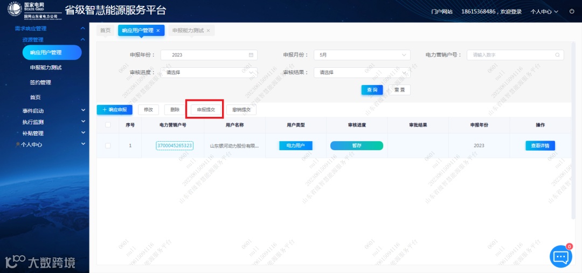Expand 执行监测 sidebar section
Screen dimensions: 582x273
tap(83, 122)
